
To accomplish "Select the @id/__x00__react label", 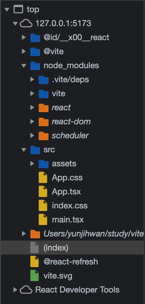I will tap(76, 37).
